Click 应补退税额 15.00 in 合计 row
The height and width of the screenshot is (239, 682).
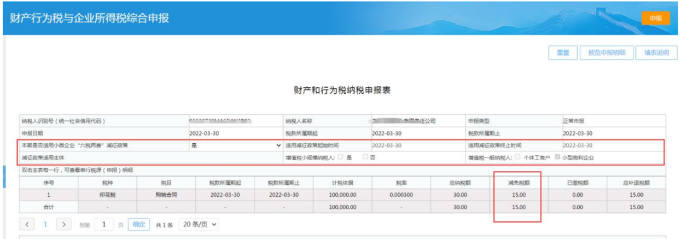click(637, 207)
